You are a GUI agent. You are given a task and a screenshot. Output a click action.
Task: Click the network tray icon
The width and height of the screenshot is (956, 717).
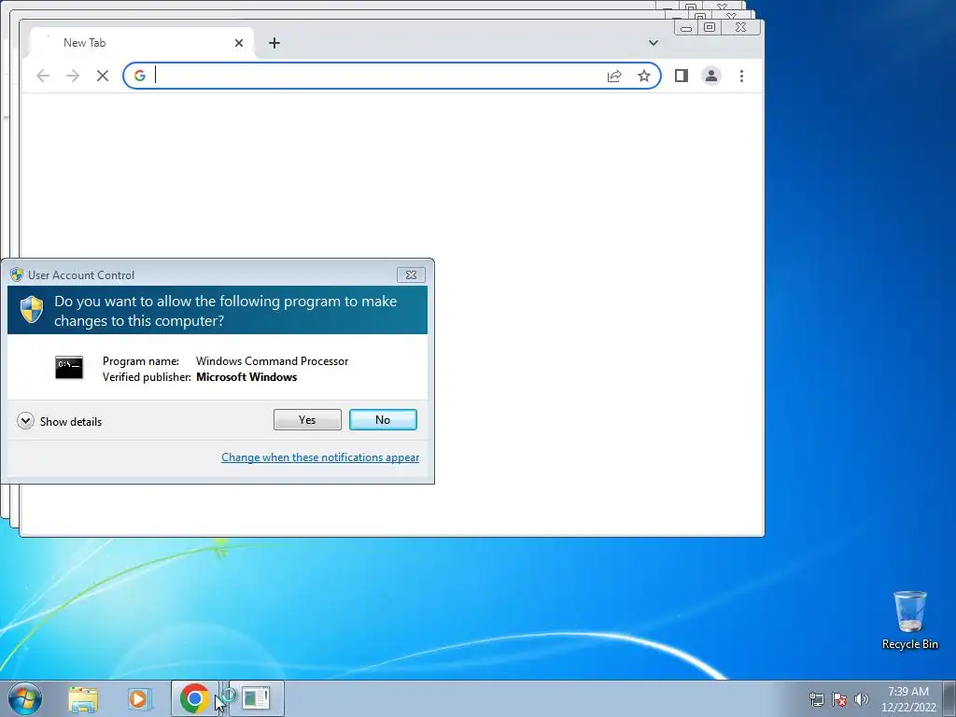coord(816,699)
